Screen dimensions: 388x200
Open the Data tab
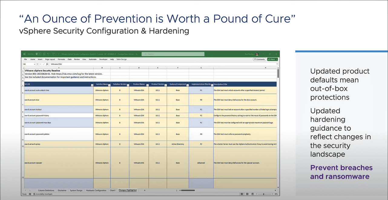[x=70, y=59]
